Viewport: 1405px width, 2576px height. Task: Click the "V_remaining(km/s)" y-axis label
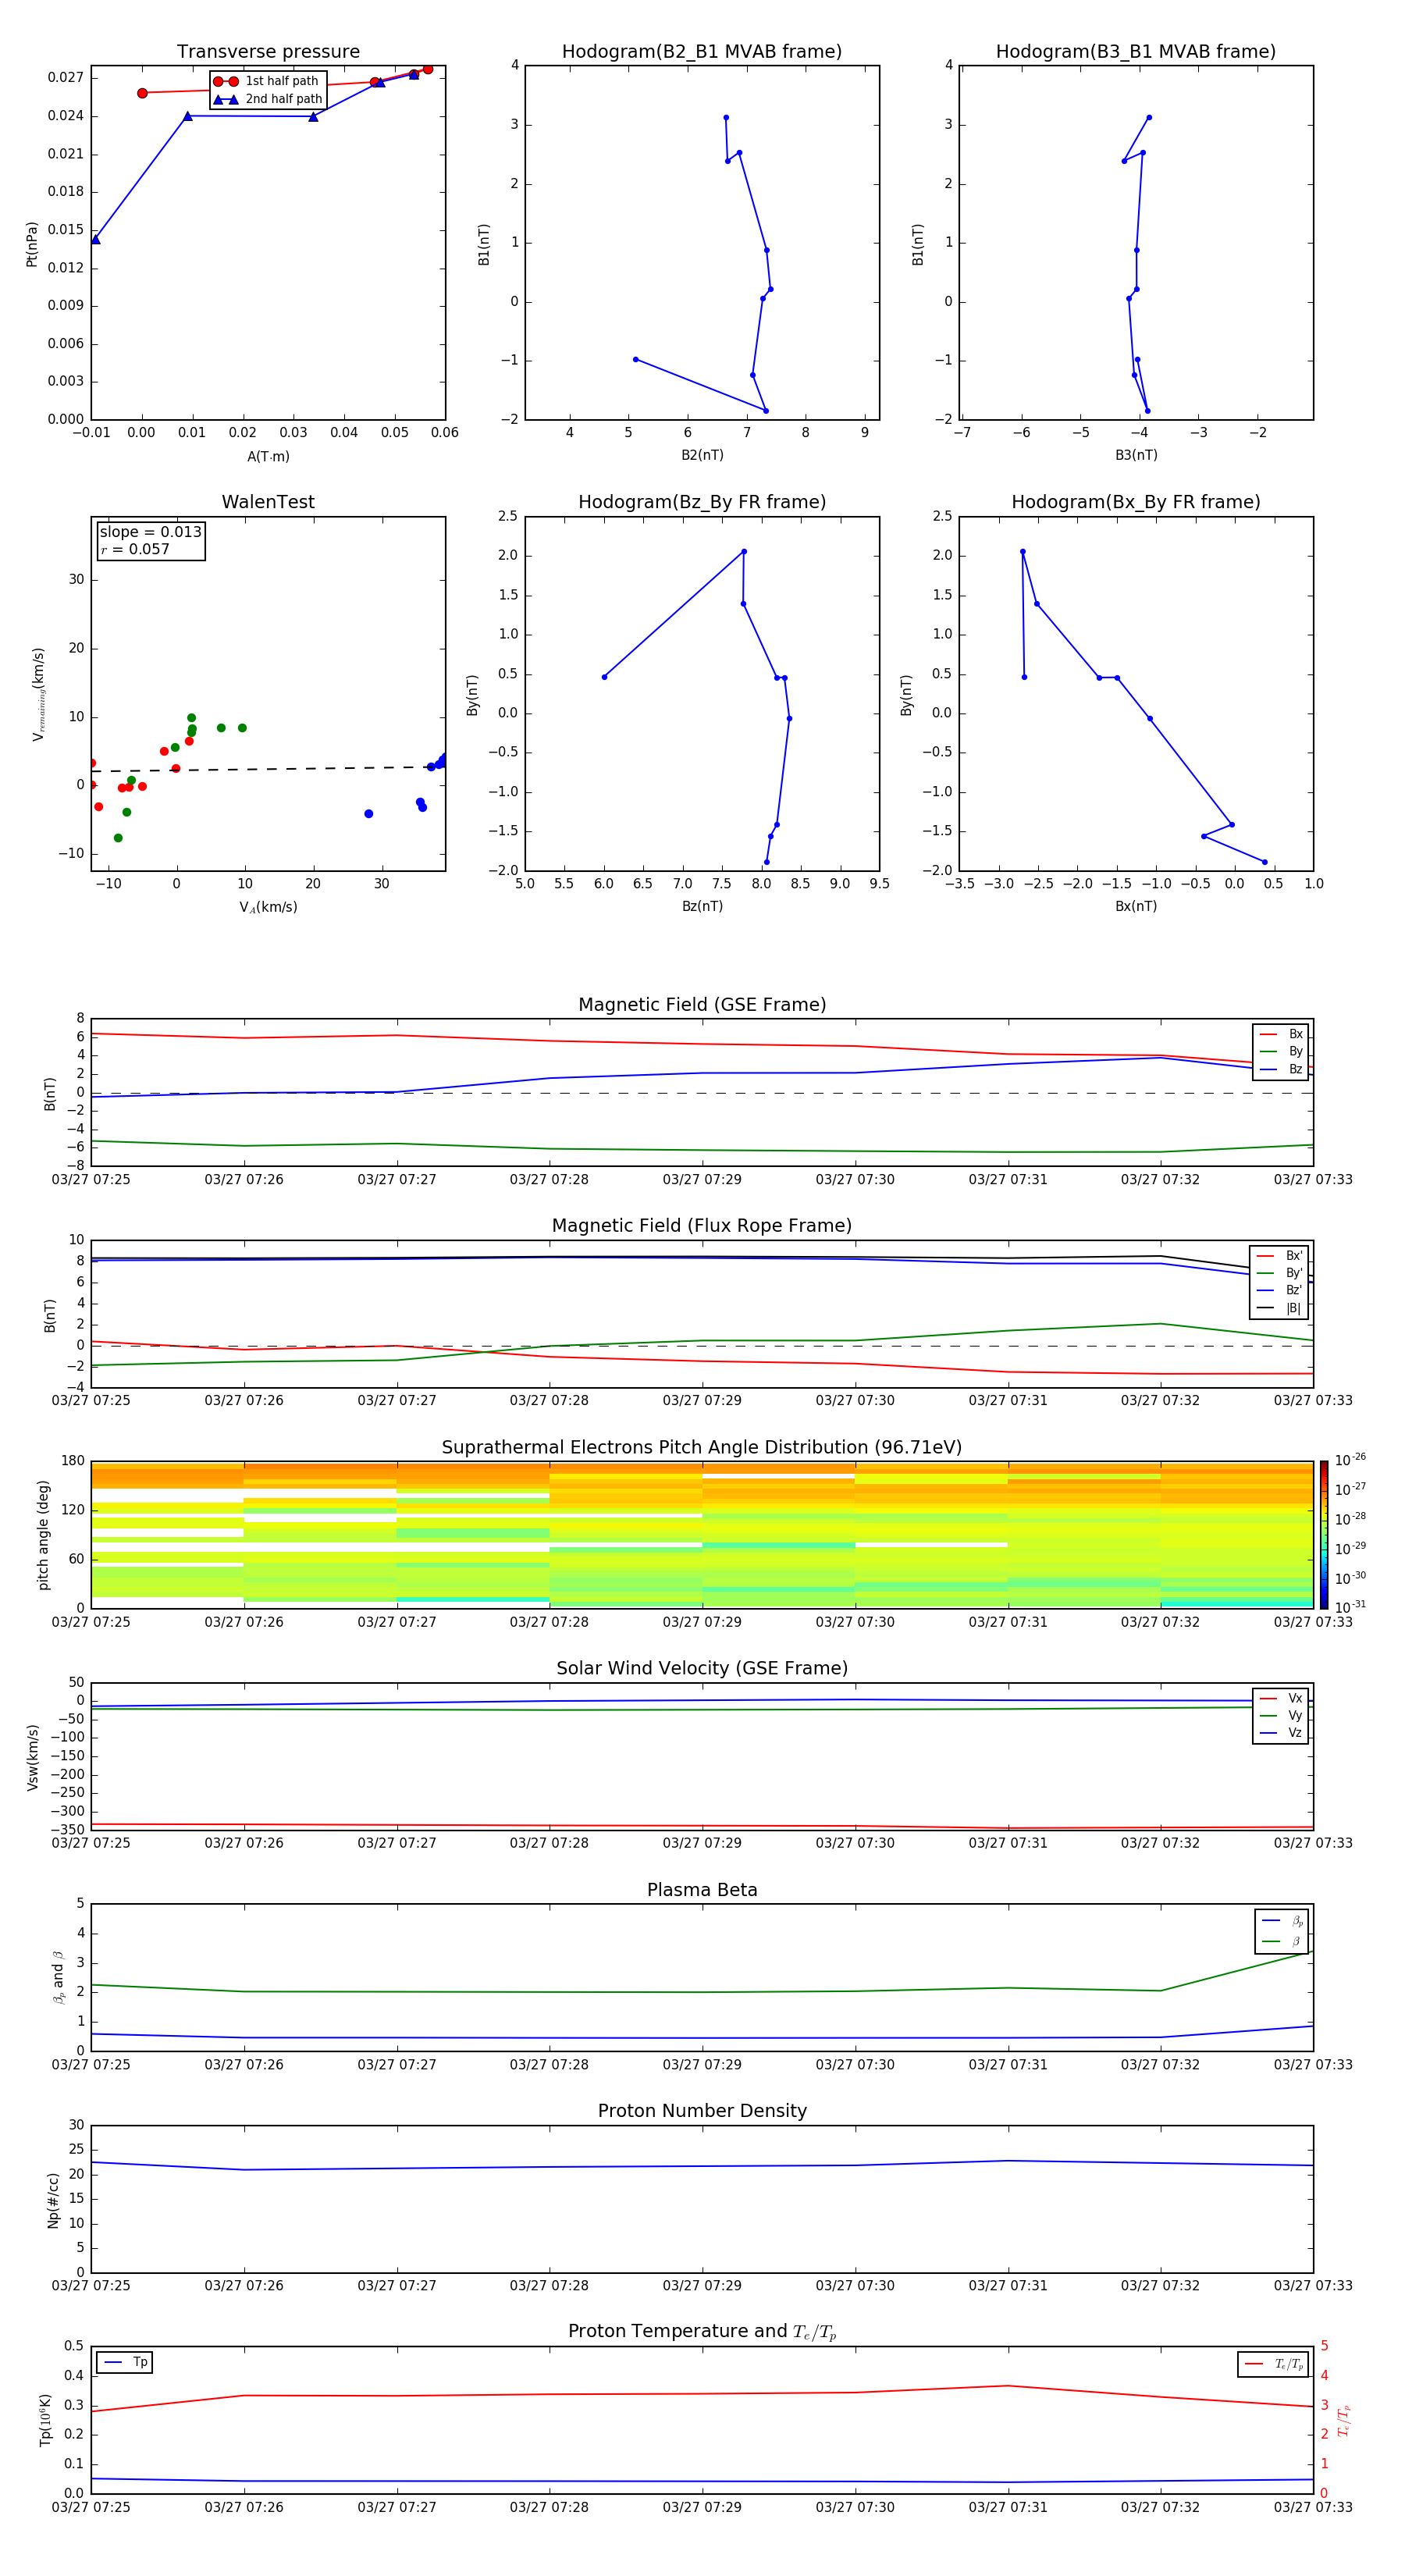[38, 694]
